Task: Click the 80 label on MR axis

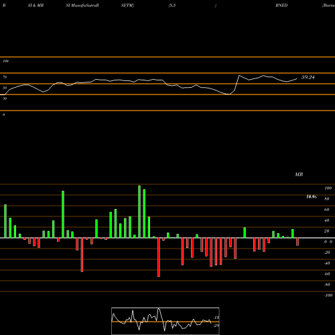Action: 327,199
